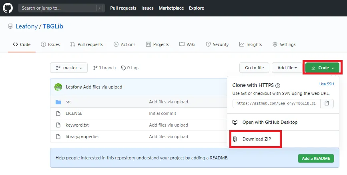Image resolution: width=347 pixels, height=175 pixels.
Task: Open the Insights tab
Action: tap(251, 44)
